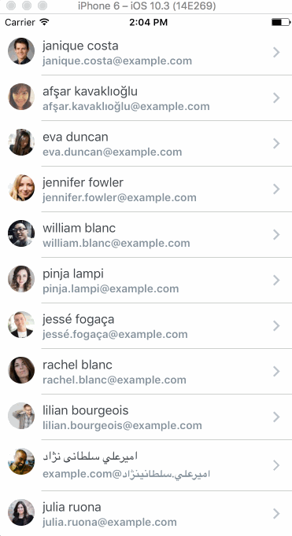The image size is (292, 536).
Task: Click chevron next to lilian bourgeois
Action: click(x=276, y=417)
